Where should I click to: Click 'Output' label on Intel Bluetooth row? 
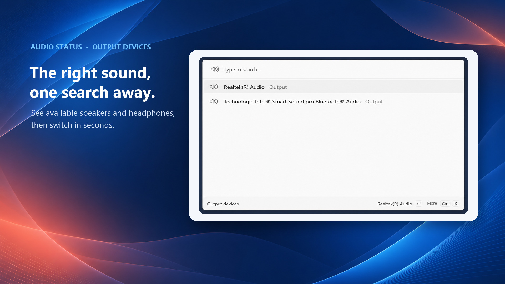(374, 102)
